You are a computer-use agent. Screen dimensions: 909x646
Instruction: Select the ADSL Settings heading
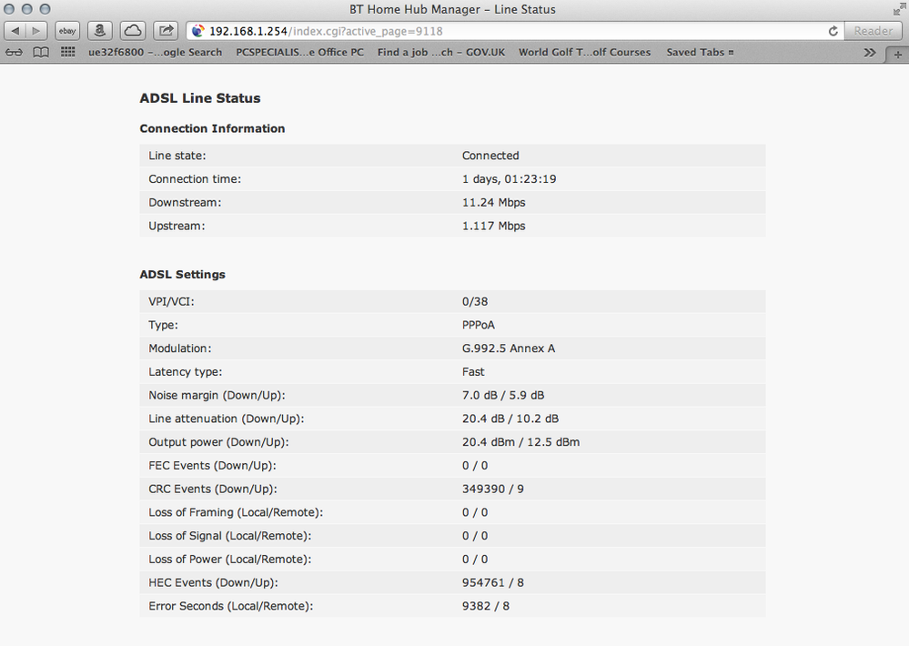(x=183, y=274)
